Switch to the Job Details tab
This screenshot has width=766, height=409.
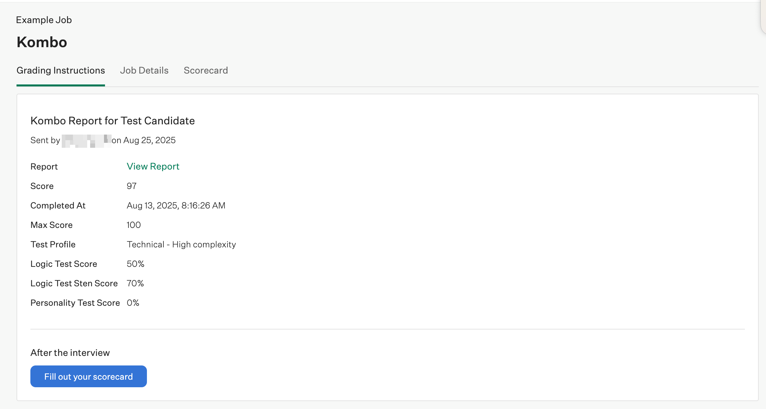pos(144,70)
